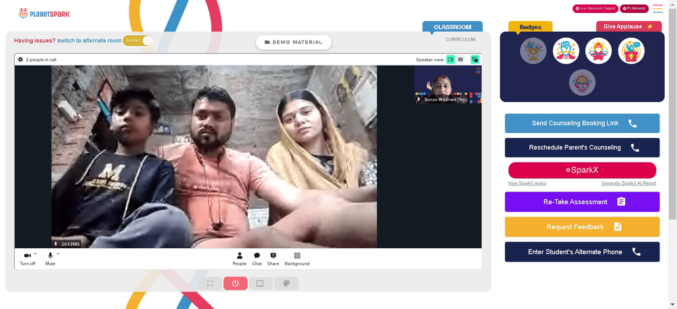Click the brain with glasses badge

tap(582, 82)
